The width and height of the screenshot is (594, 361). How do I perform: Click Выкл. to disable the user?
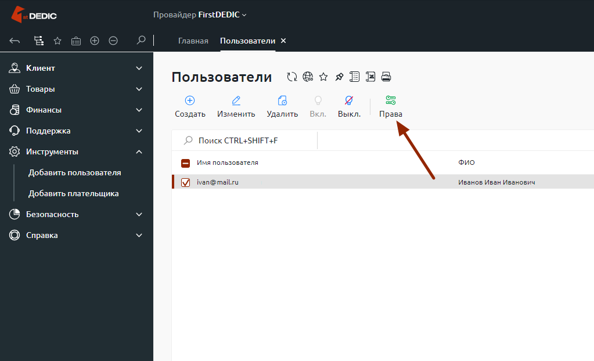[x=349, y=107]
